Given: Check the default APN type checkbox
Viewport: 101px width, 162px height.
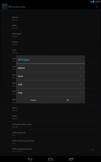Looking at the screenshot, I should [x=81, y=68].
